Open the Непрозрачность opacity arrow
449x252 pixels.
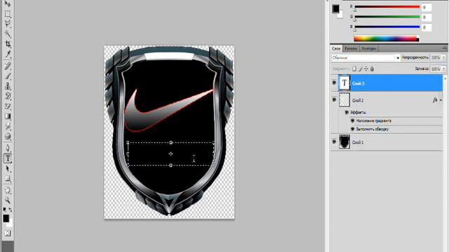(x=444, y=57)
